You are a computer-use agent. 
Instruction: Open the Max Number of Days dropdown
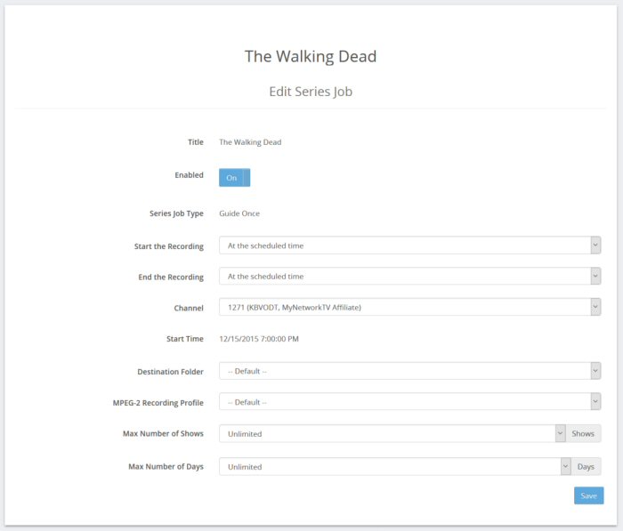coord(394,467)
